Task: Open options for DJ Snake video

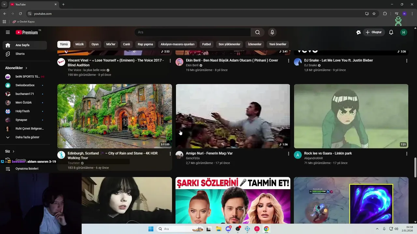Action: tap(407, 61)
